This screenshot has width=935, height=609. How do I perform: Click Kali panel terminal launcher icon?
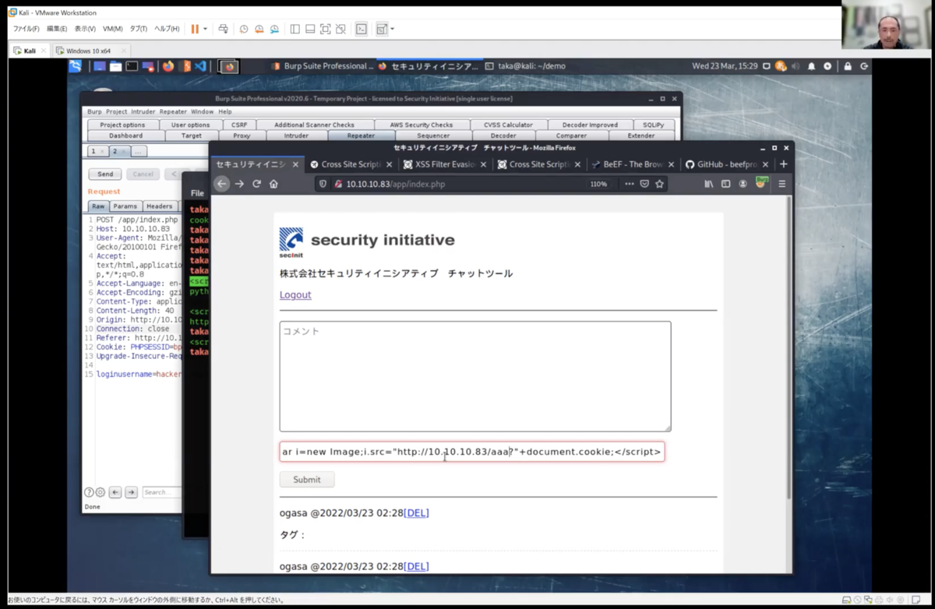pyautogui.click(x=132, y=66)
